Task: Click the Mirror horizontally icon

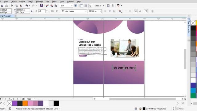Action: (x=52, y=11)
